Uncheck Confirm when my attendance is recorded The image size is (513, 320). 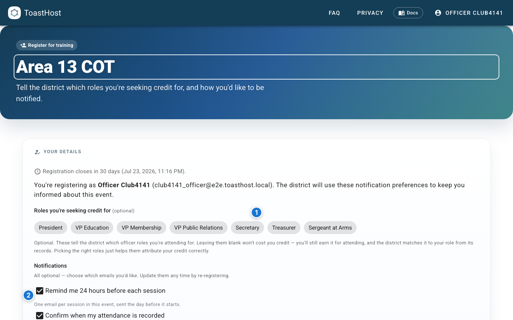(40, 316)
